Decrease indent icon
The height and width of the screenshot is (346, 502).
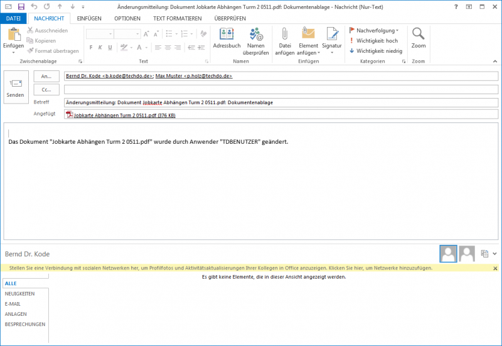tap(191, 48)
